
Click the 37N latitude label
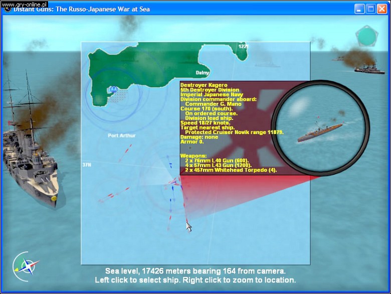click(x=87, y=165)
